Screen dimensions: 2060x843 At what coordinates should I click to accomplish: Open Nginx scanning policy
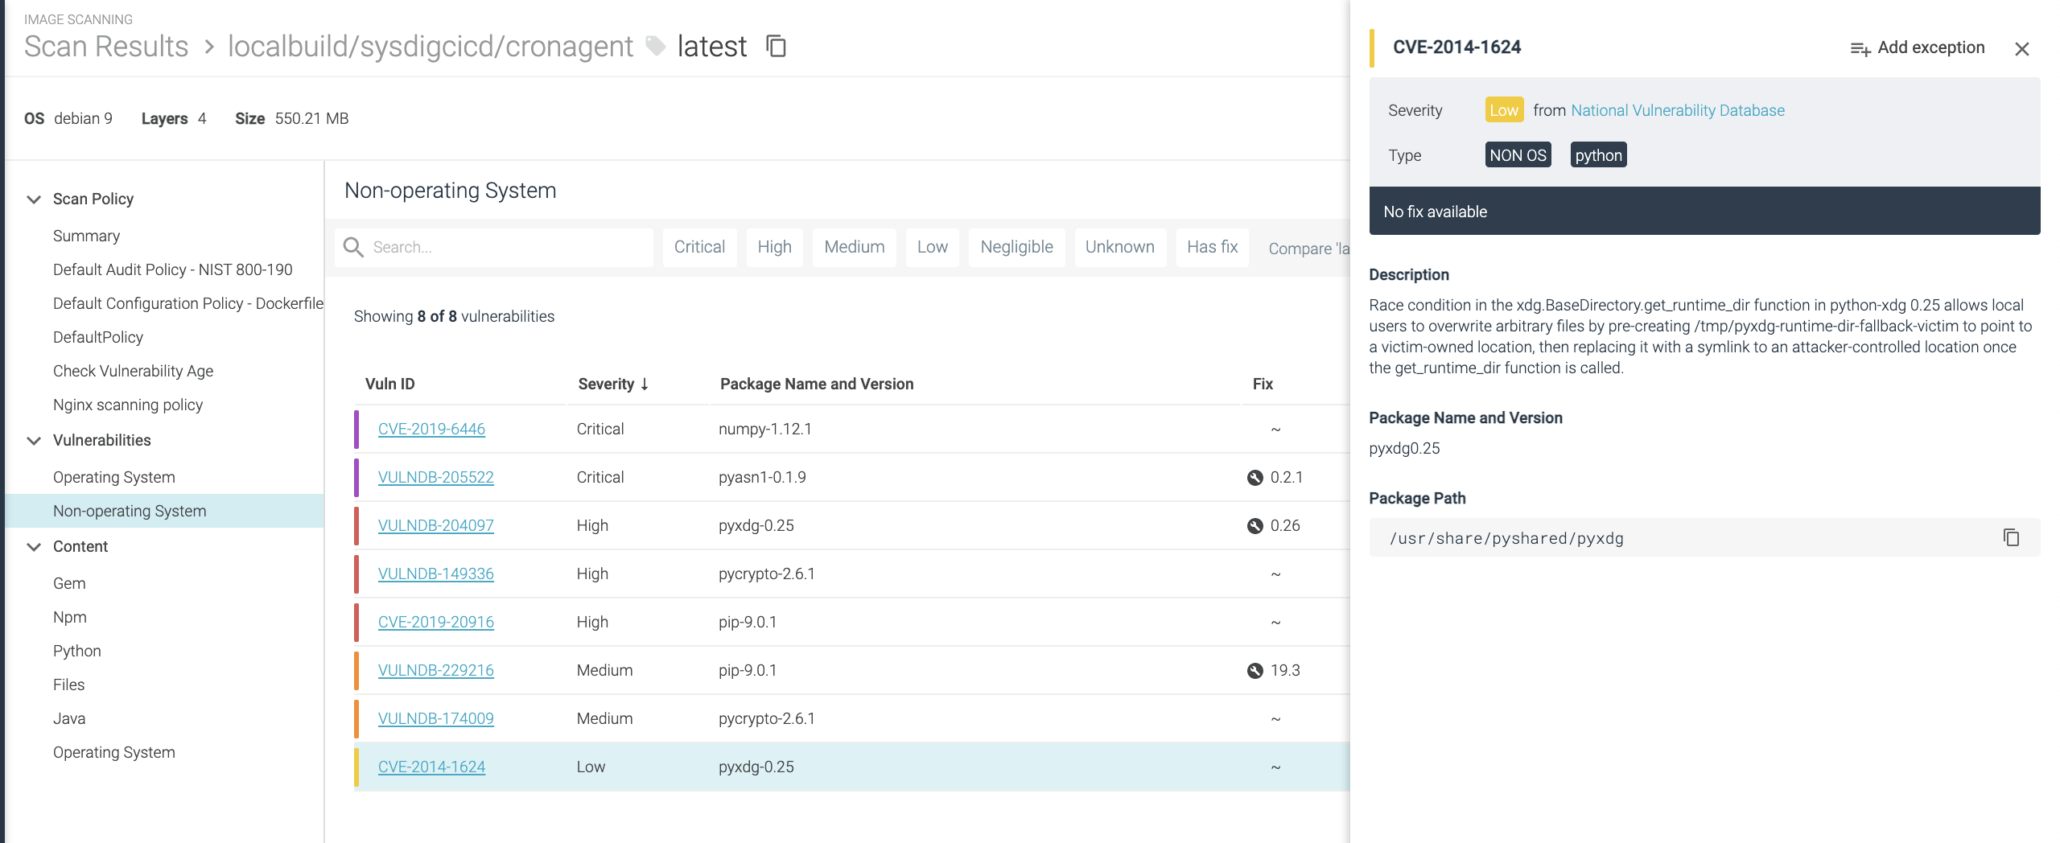point(127,405)
